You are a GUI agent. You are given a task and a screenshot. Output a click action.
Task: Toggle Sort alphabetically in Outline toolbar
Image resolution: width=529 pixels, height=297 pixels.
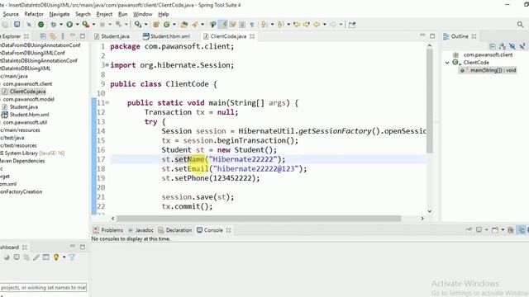click(x=503, y=46)
